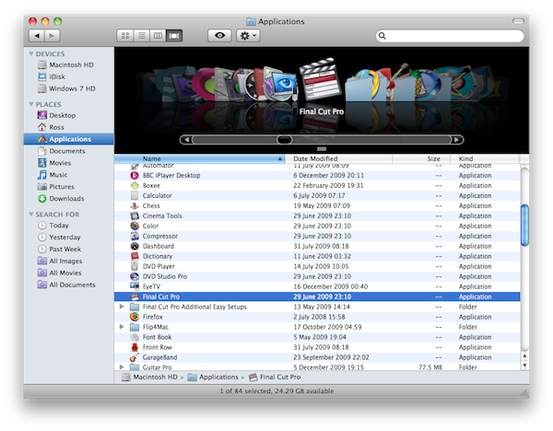
Task: Click the Quick Look eye button
Action: (219, 36)
